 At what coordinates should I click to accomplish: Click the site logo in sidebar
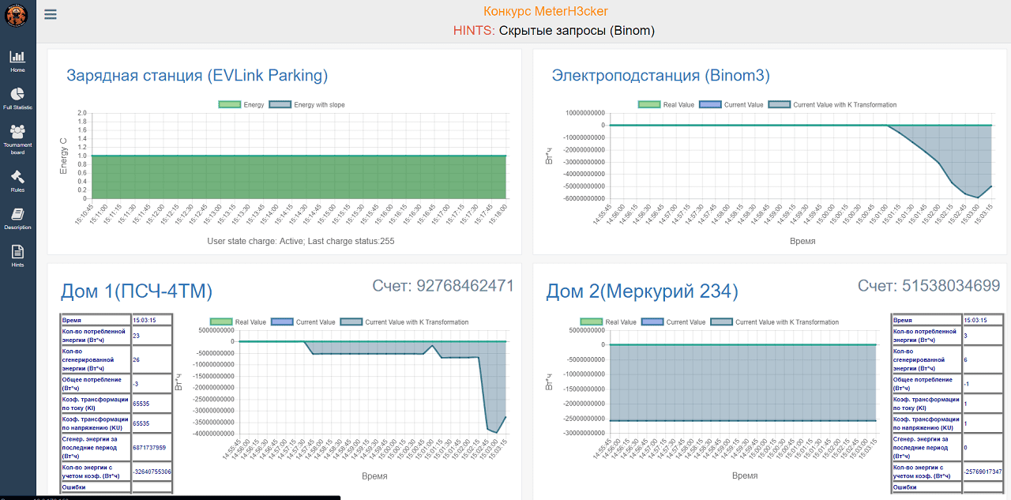coord(17,13)
